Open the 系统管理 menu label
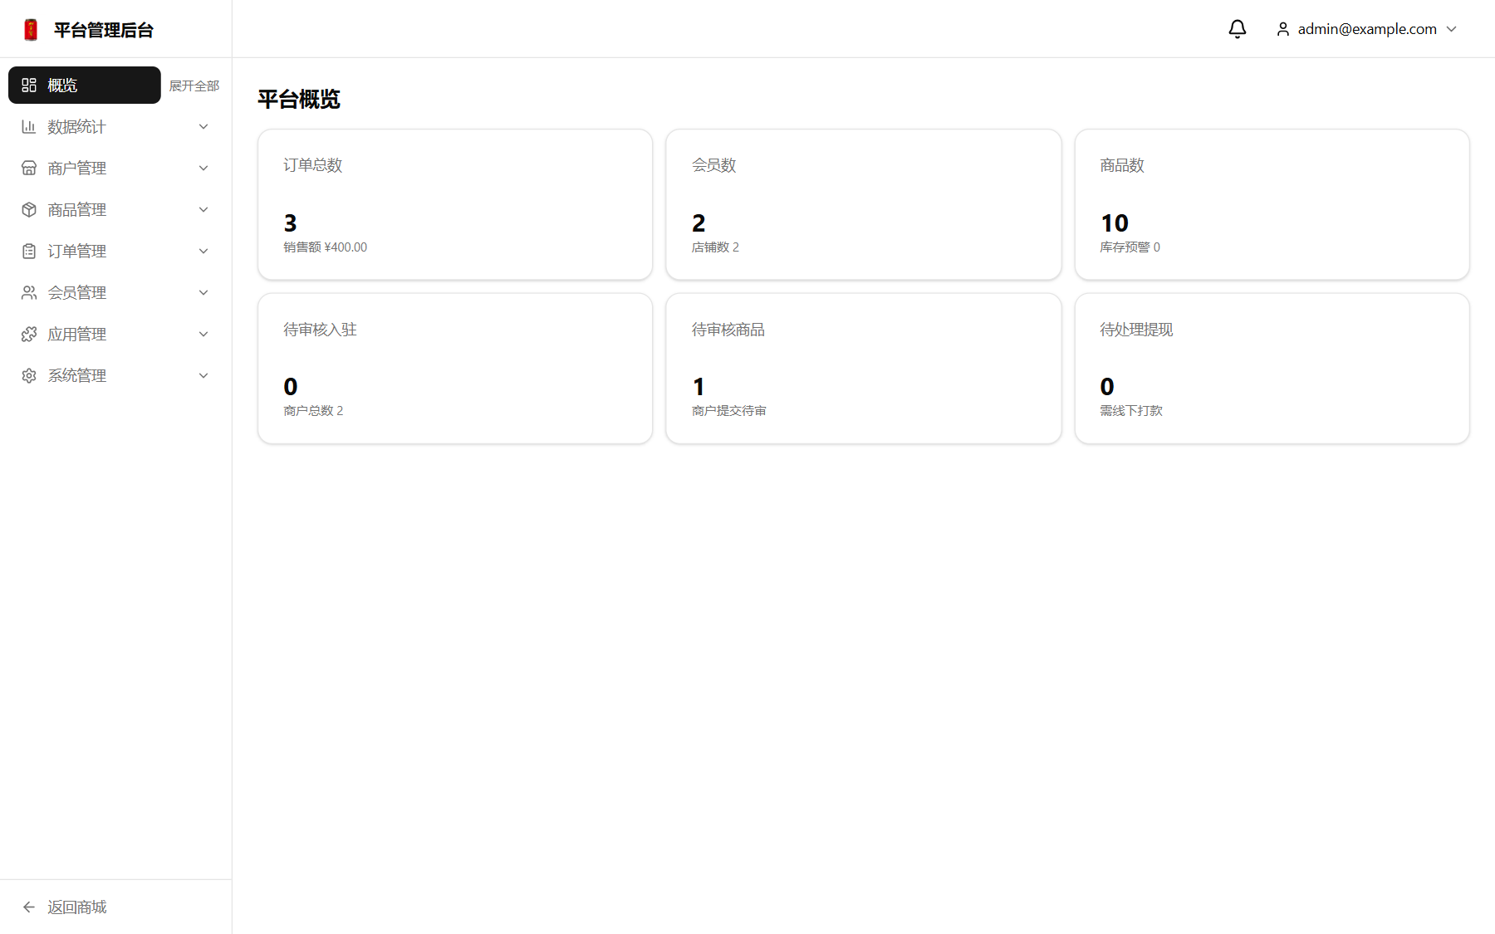Screen dimensions: 1495x934 click(76, 375)
